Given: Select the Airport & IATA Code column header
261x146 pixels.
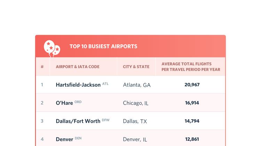Looking at the screenshot, I should point(78,67).
